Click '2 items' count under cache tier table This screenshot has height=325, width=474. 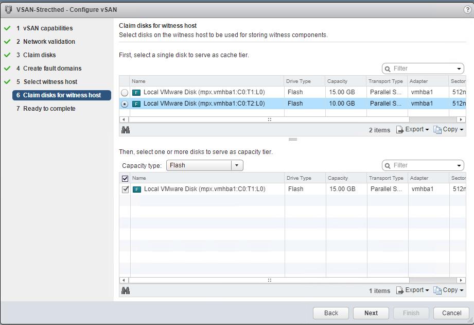tap(379, 130)
